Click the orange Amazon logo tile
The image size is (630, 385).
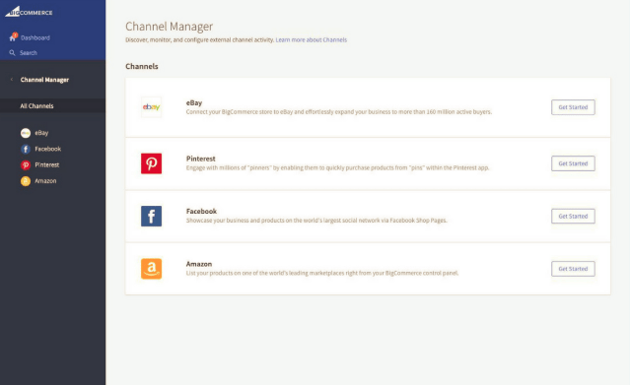(151, 269)
